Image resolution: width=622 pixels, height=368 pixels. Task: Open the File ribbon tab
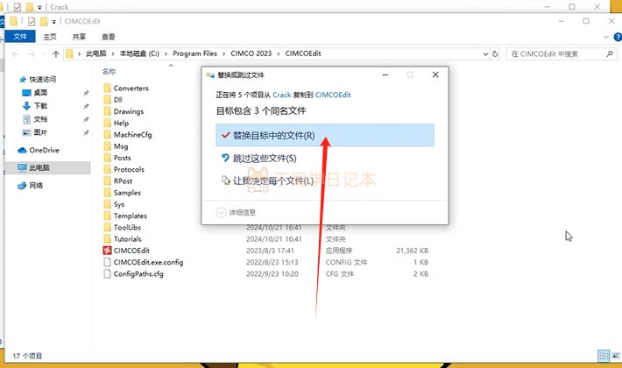(x=20, y=37)
